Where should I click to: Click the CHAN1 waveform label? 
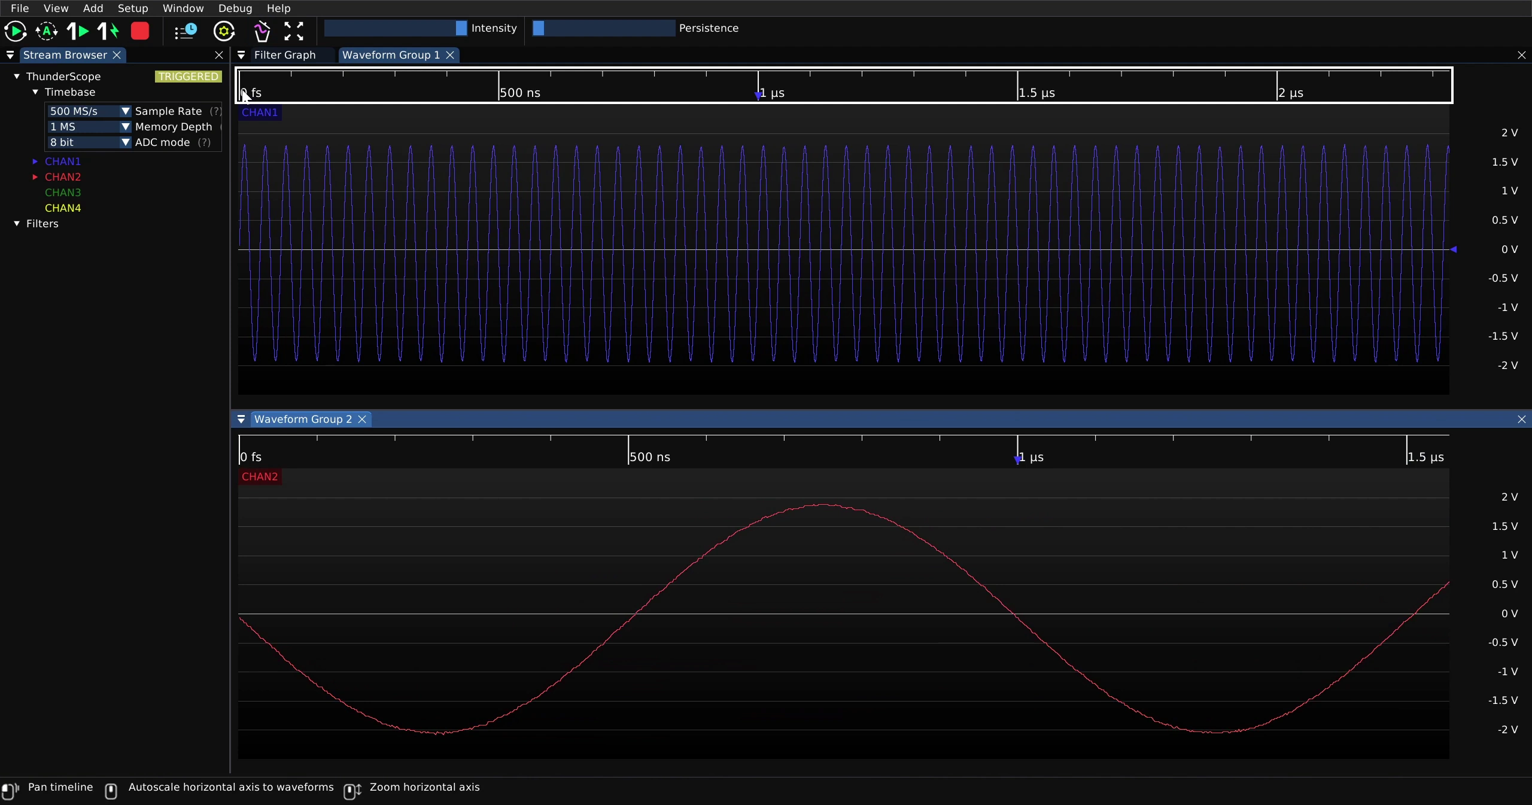(260, 112)
